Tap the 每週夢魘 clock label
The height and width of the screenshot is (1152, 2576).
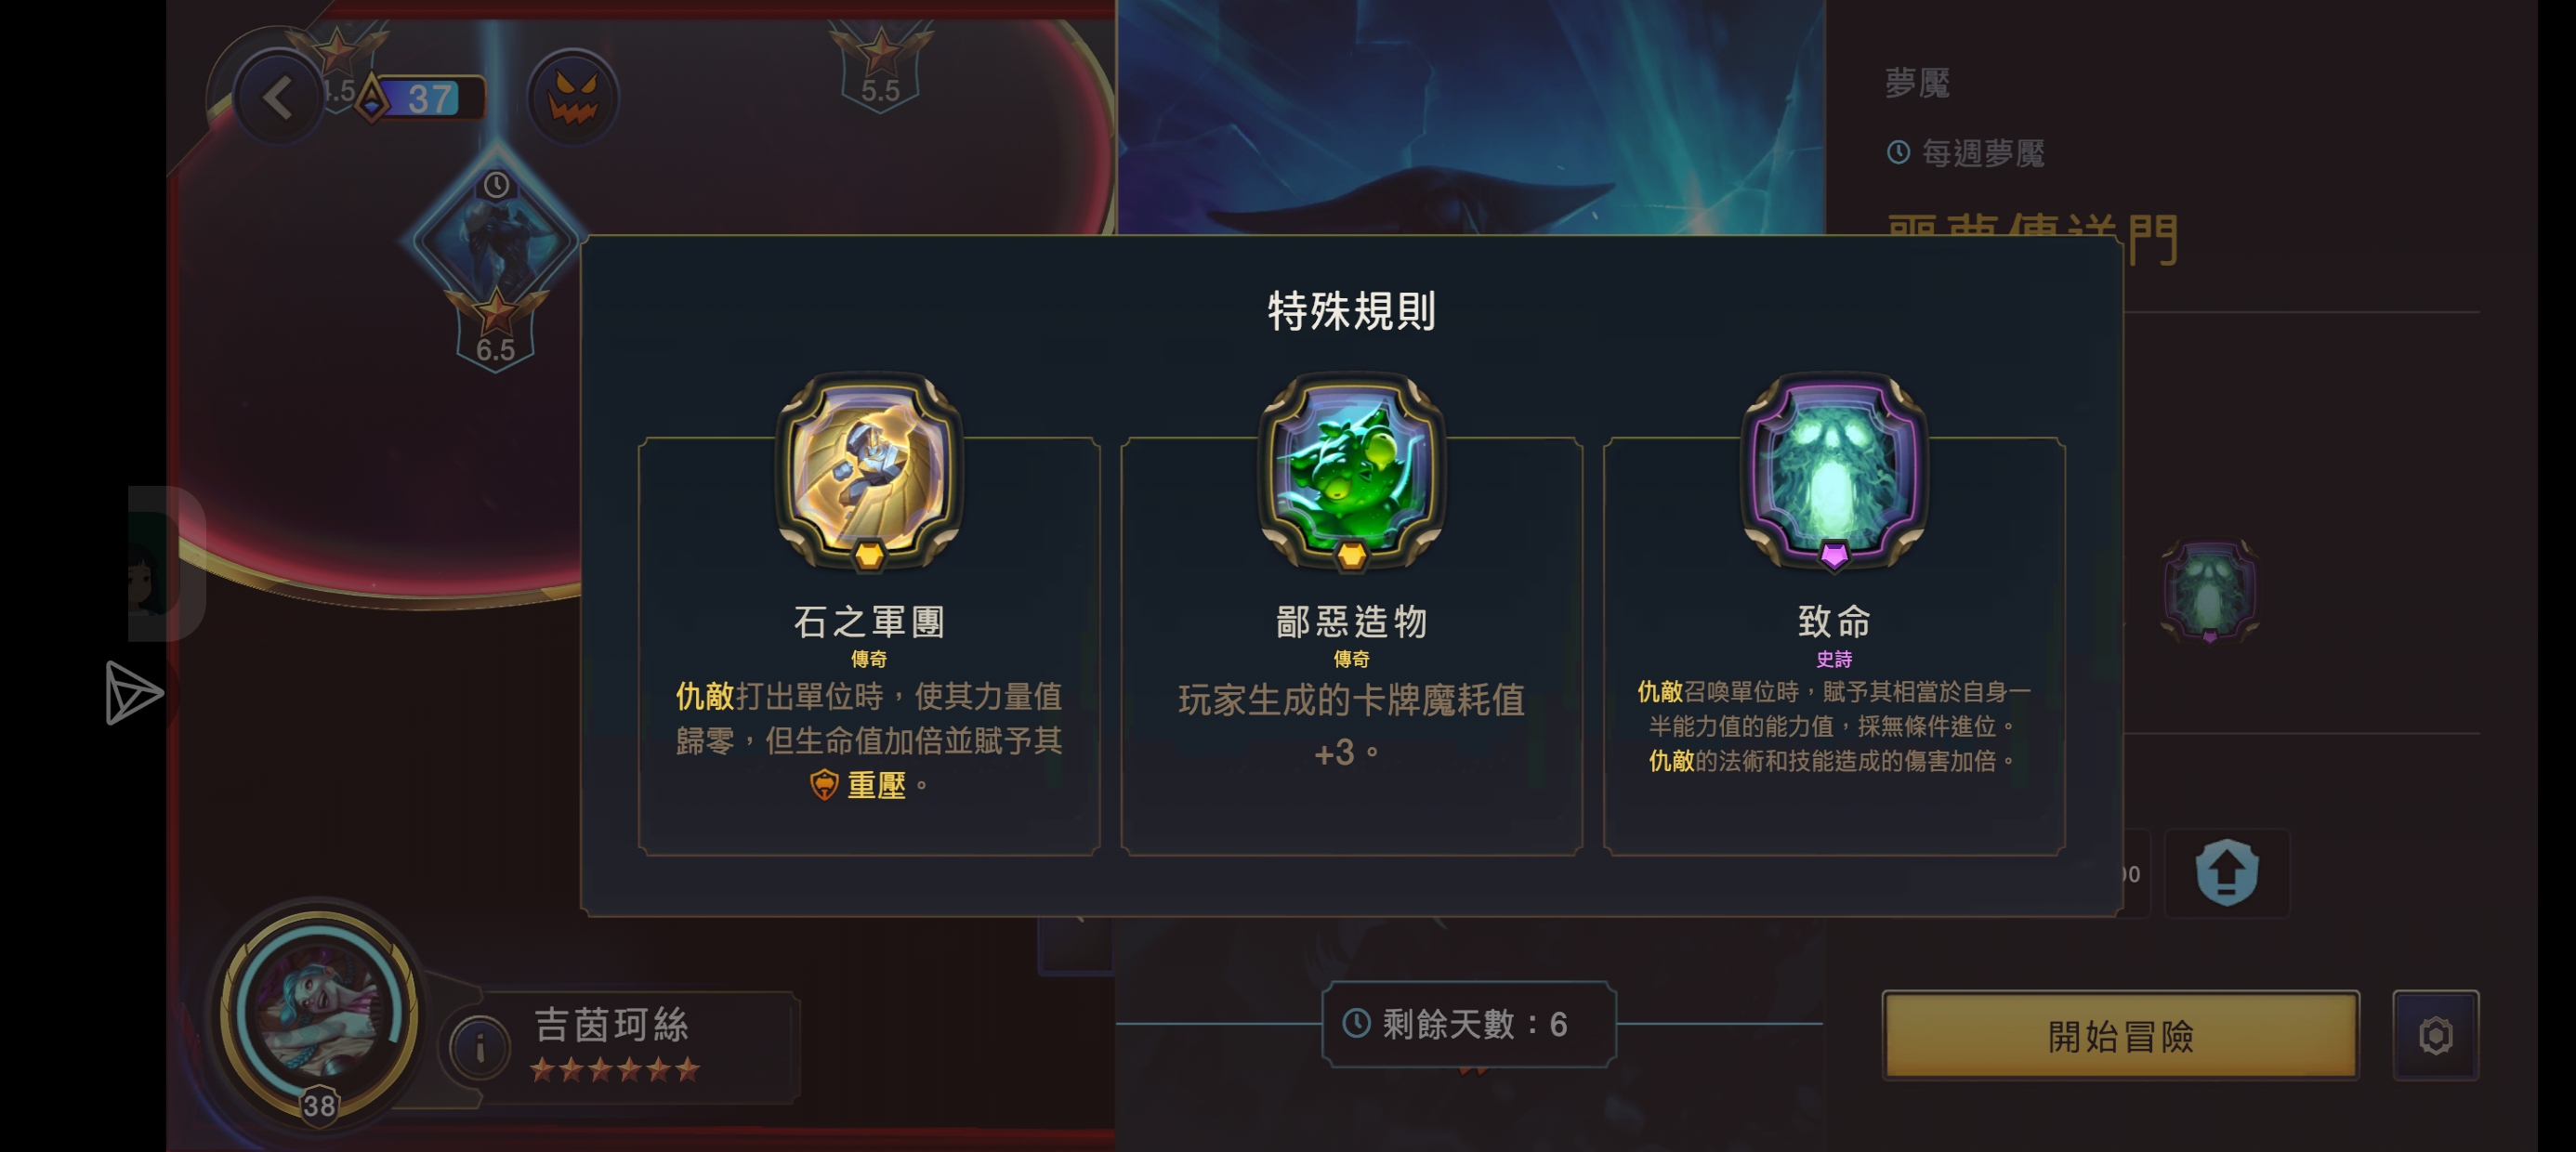point(1966,153)
